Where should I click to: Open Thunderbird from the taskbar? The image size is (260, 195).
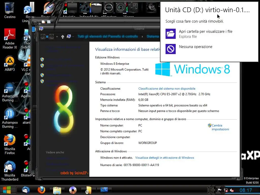(26, 190)
